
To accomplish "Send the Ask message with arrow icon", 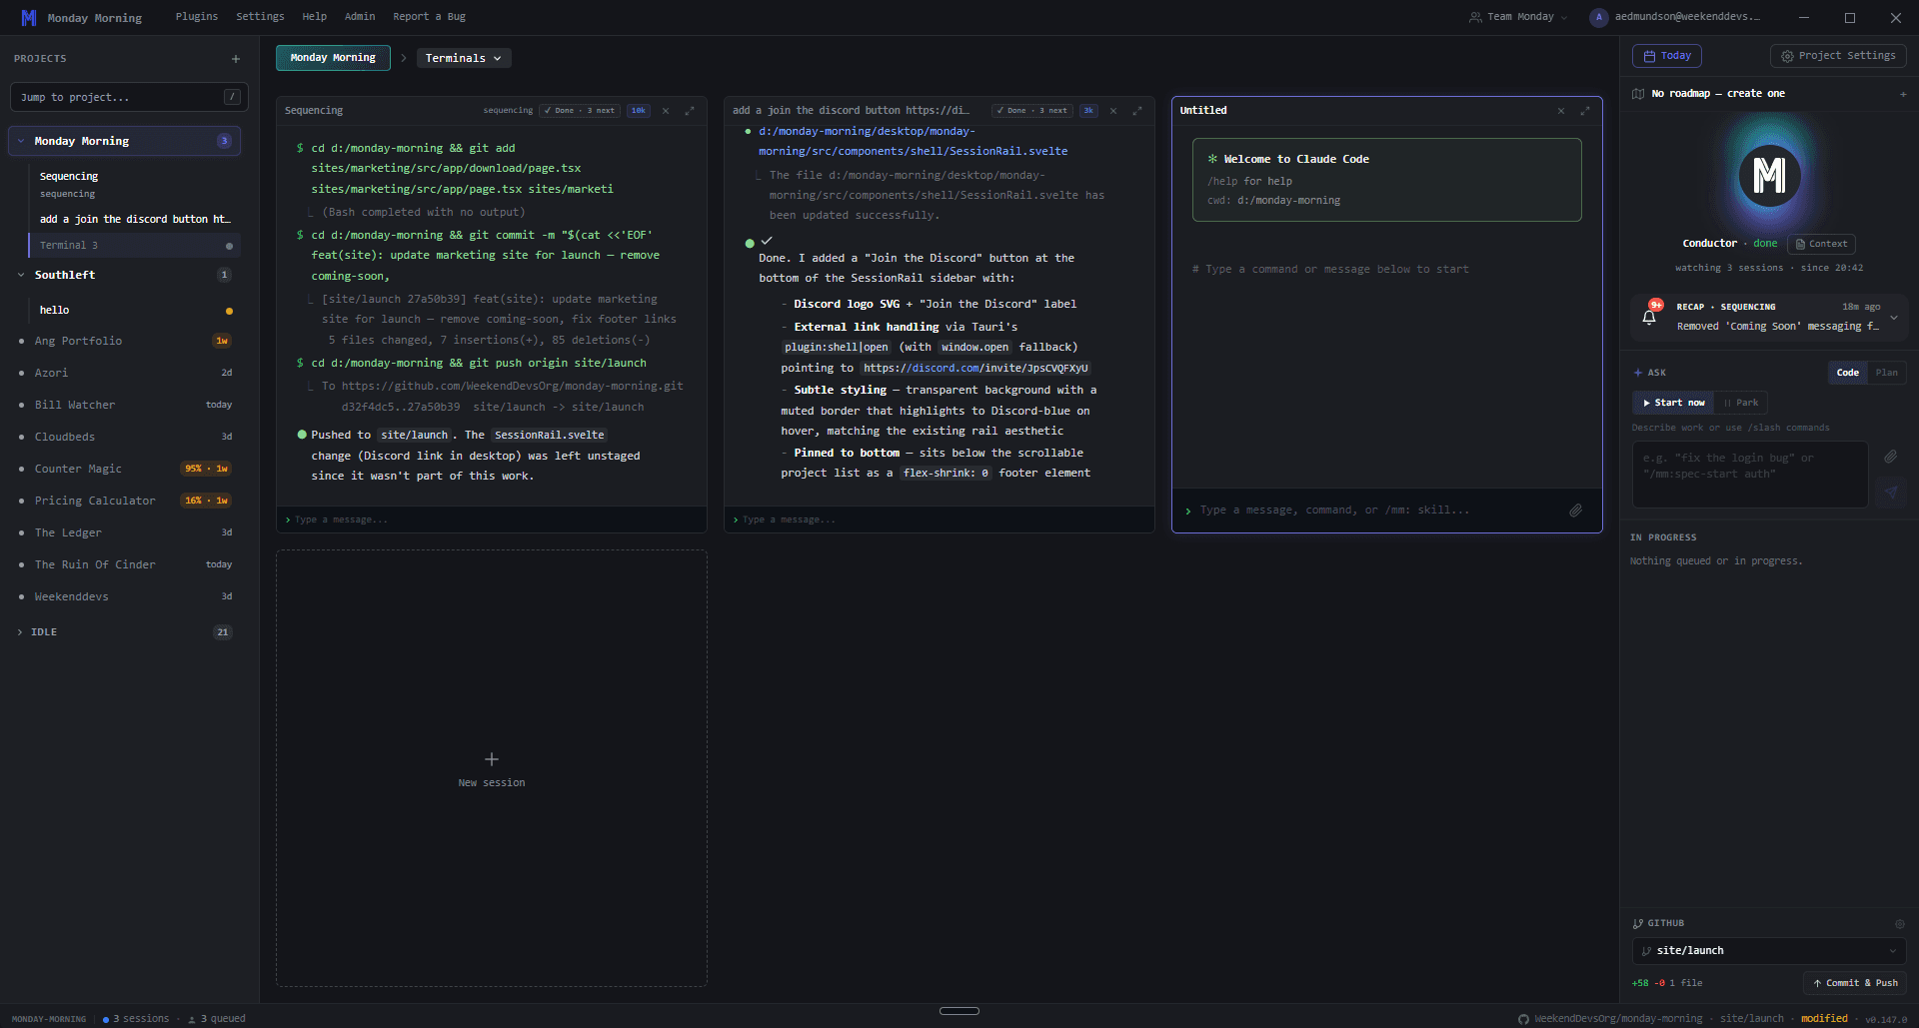I will coord(1891,492).
